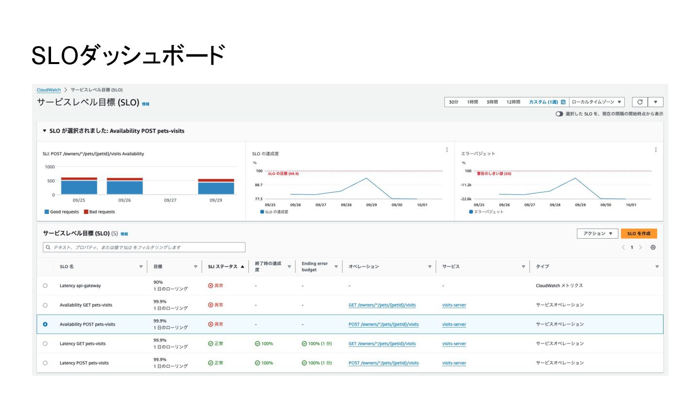Click the SLO filter search field
Viewport: 700px width, 393px height.
pos(144,247)
